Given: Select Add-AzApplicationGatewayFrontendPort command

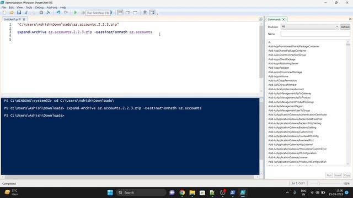Looking at the screenshot, I should click(291, 140).
